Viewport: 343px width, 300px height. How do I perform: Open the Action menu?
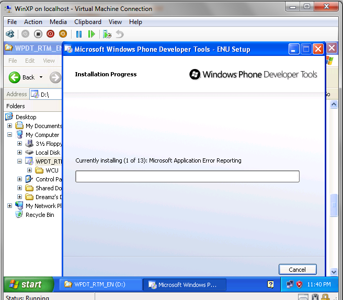tap(33, 22)
